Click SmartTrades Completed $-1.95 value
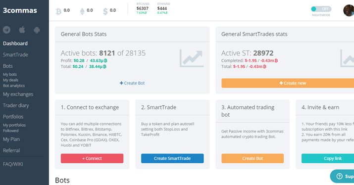Image resolution: width=354 pixels, height=185 pixels. 251,61
